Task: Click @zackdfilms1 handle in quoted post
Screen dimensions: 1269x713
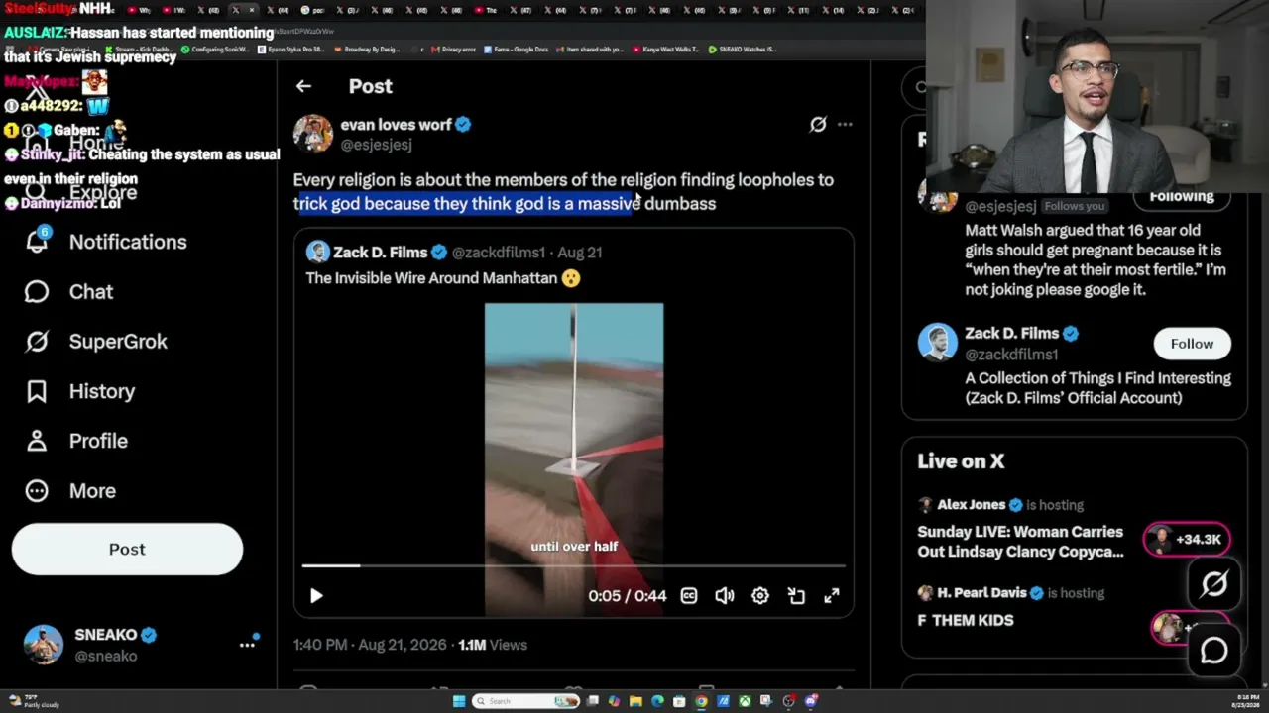Action: [x=499, y=252]
